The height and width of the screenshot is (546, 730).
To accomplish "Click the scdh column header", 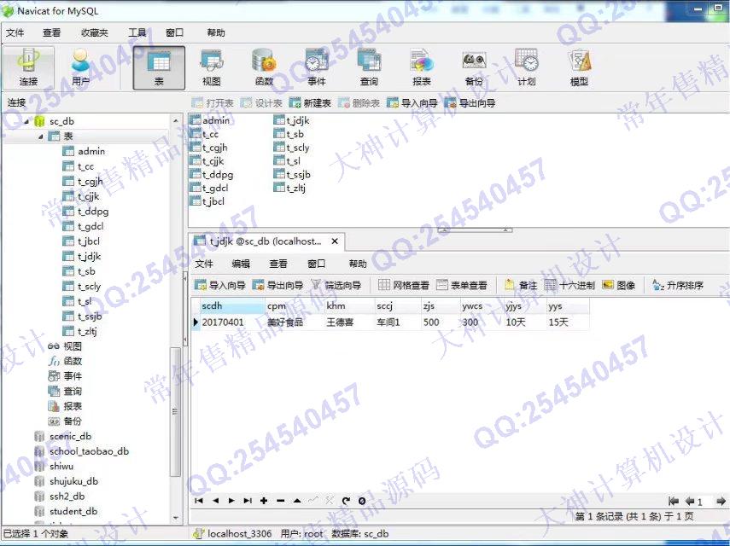I will pos(231,306).
